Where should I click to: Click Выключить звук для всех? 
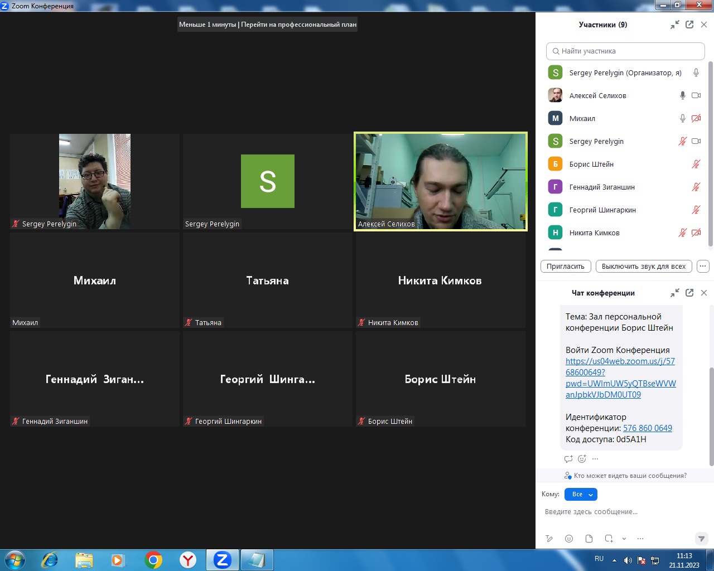click(644, 266)
